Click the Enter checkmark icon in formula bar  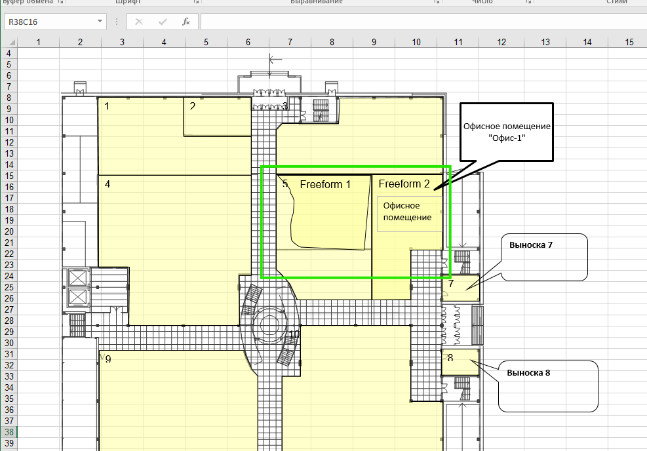pos(163,22)
